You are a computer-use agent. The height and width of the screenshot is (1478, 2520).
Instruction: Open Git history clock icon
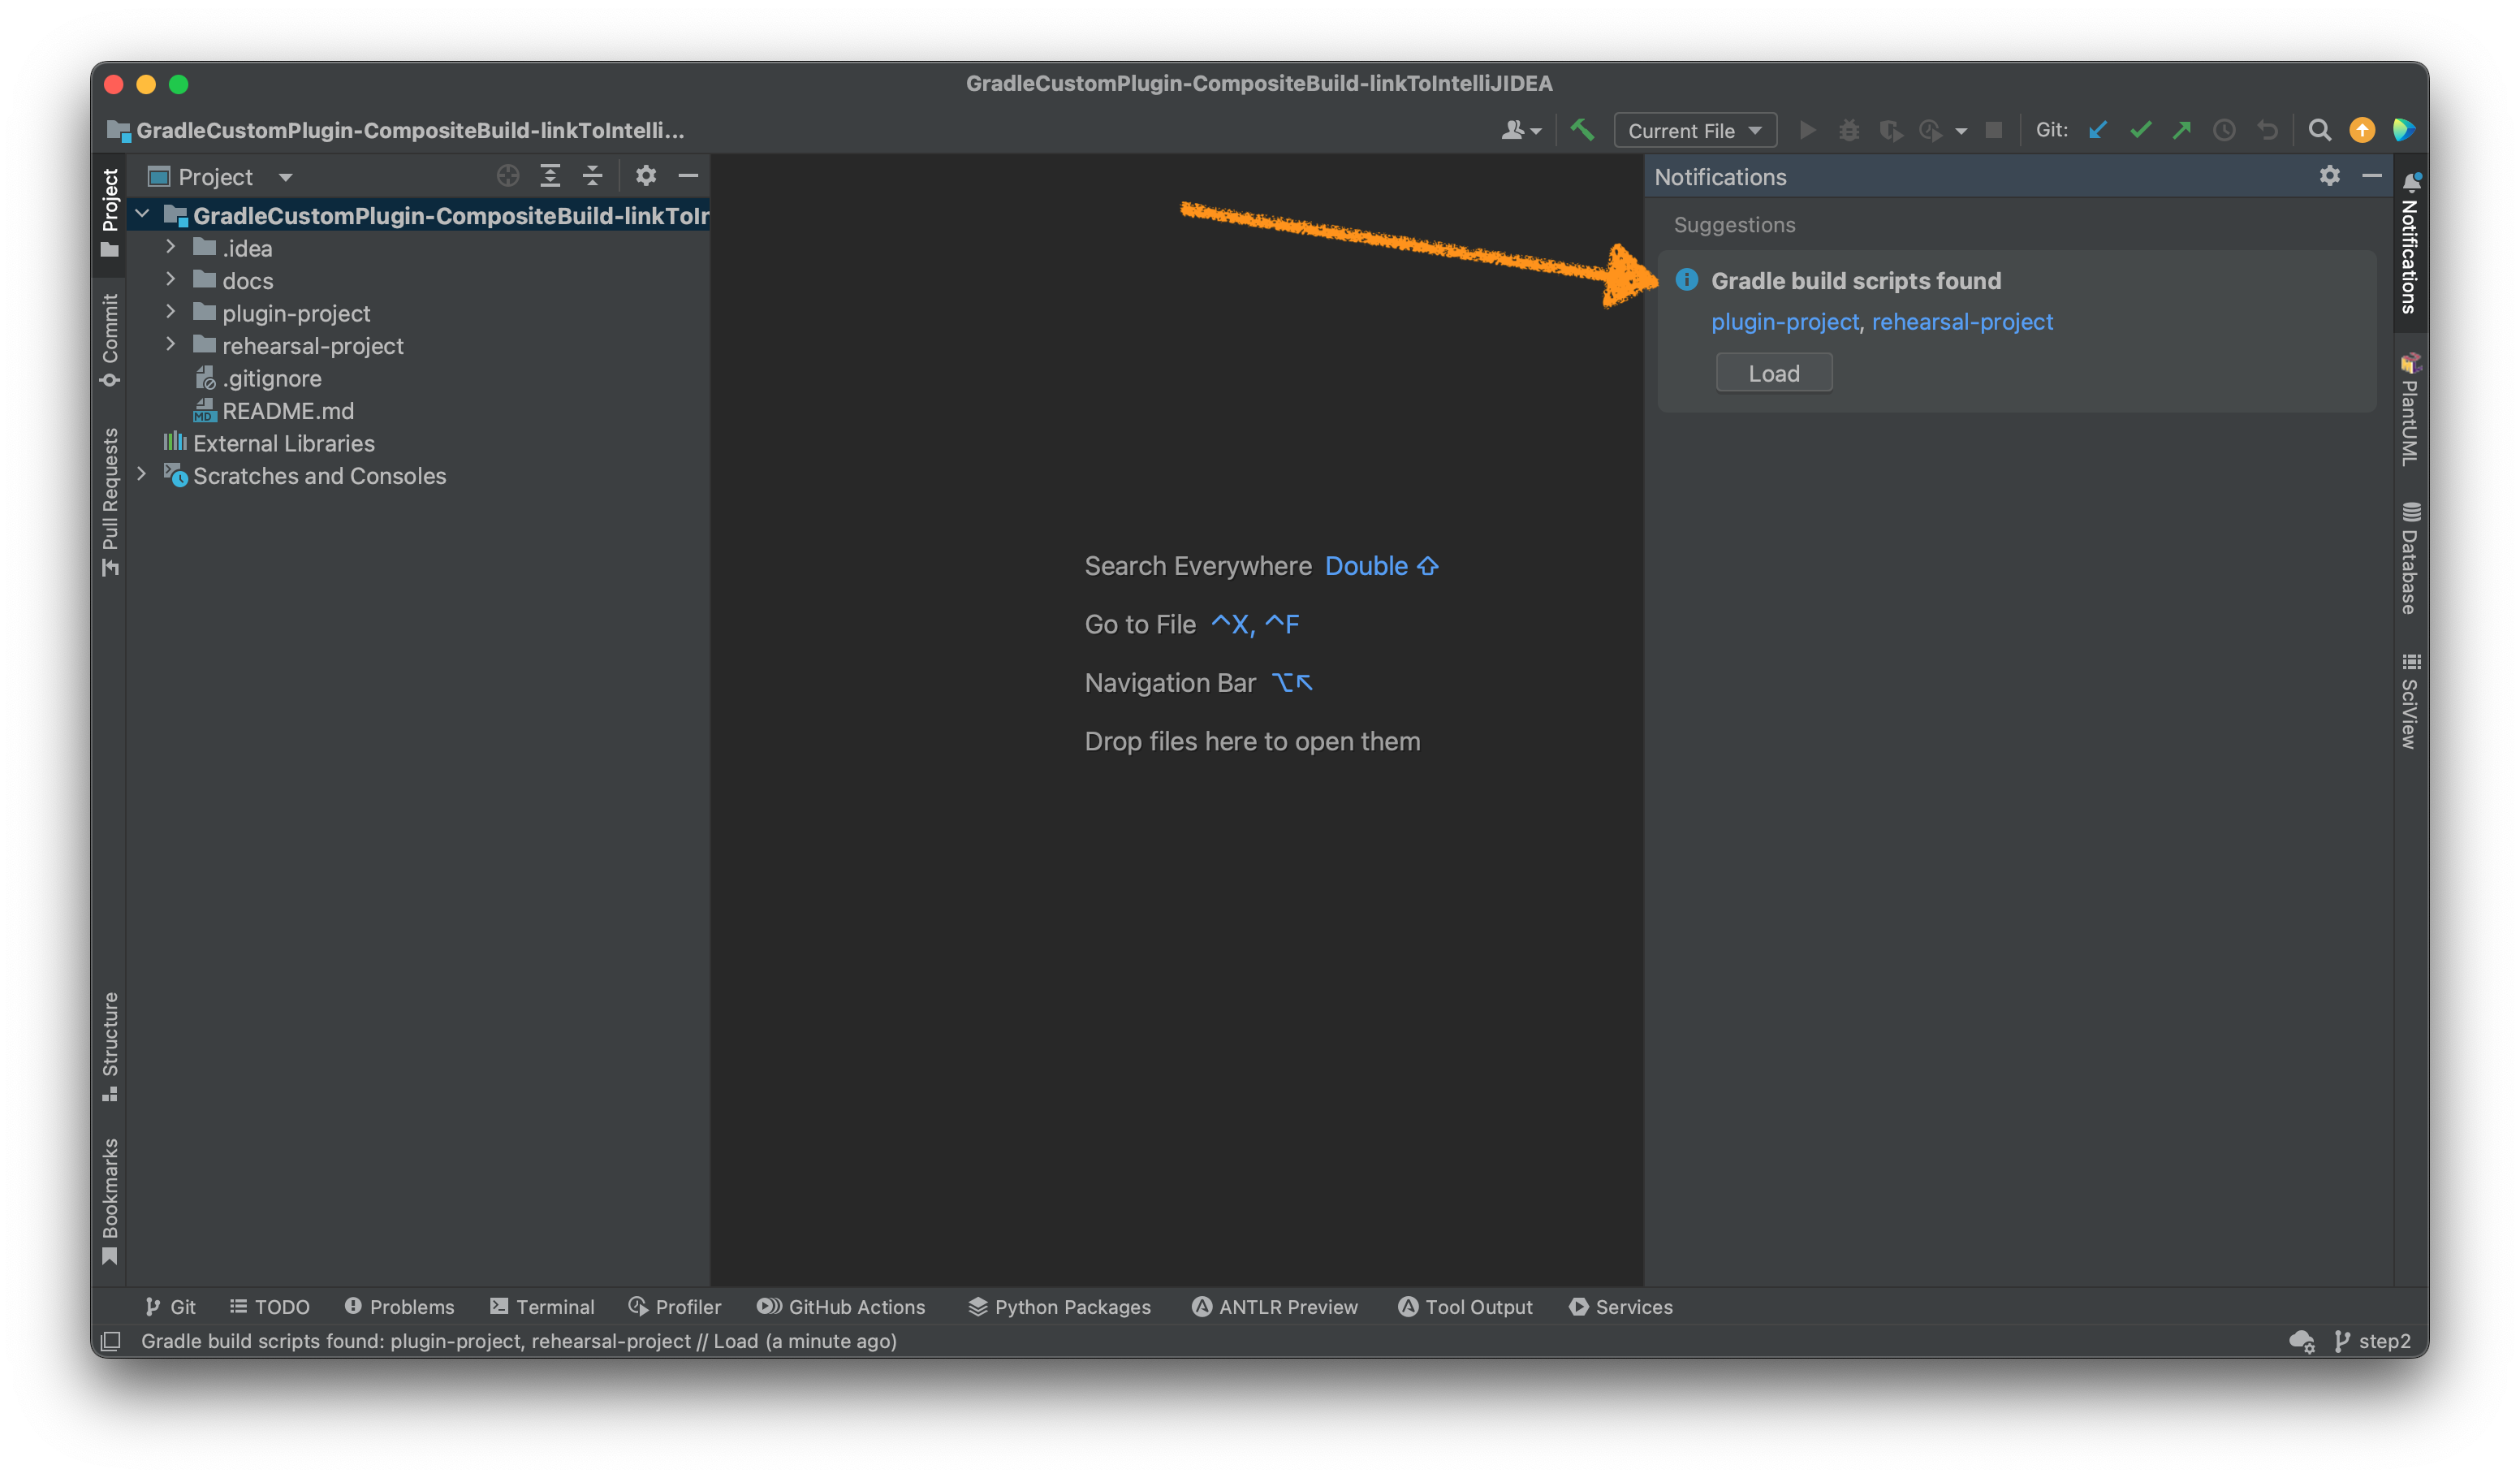(2224, 130)
